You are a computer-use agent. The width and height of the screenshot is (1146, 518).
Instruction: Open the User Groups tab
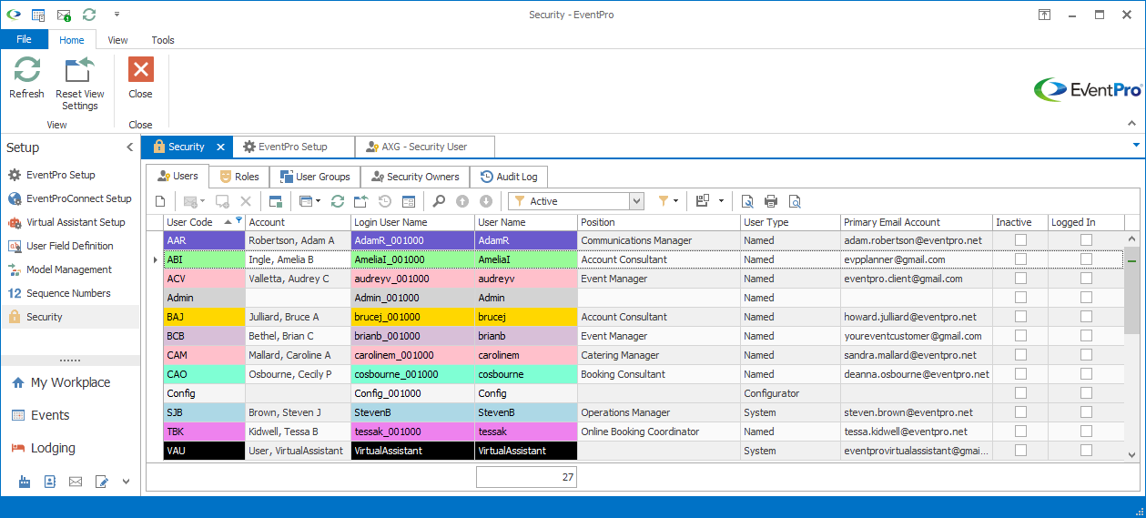pos(315,177)
